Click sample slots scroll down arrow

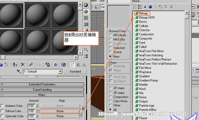click(80, 53)
